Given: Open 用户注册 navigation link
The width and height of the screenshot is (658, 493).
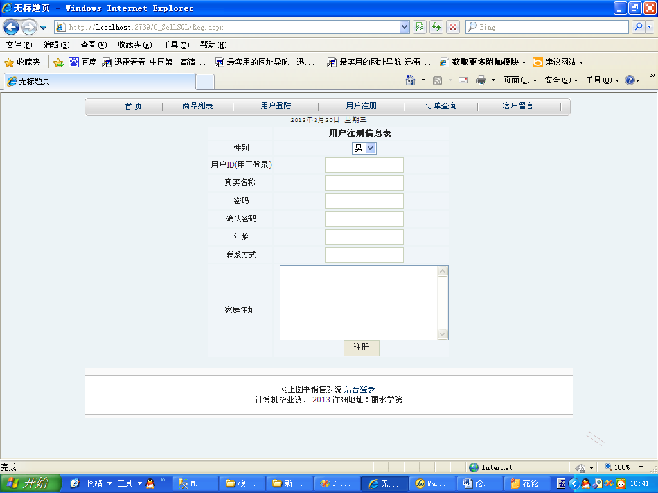Looking at the screenshot, I should [361, 106].
